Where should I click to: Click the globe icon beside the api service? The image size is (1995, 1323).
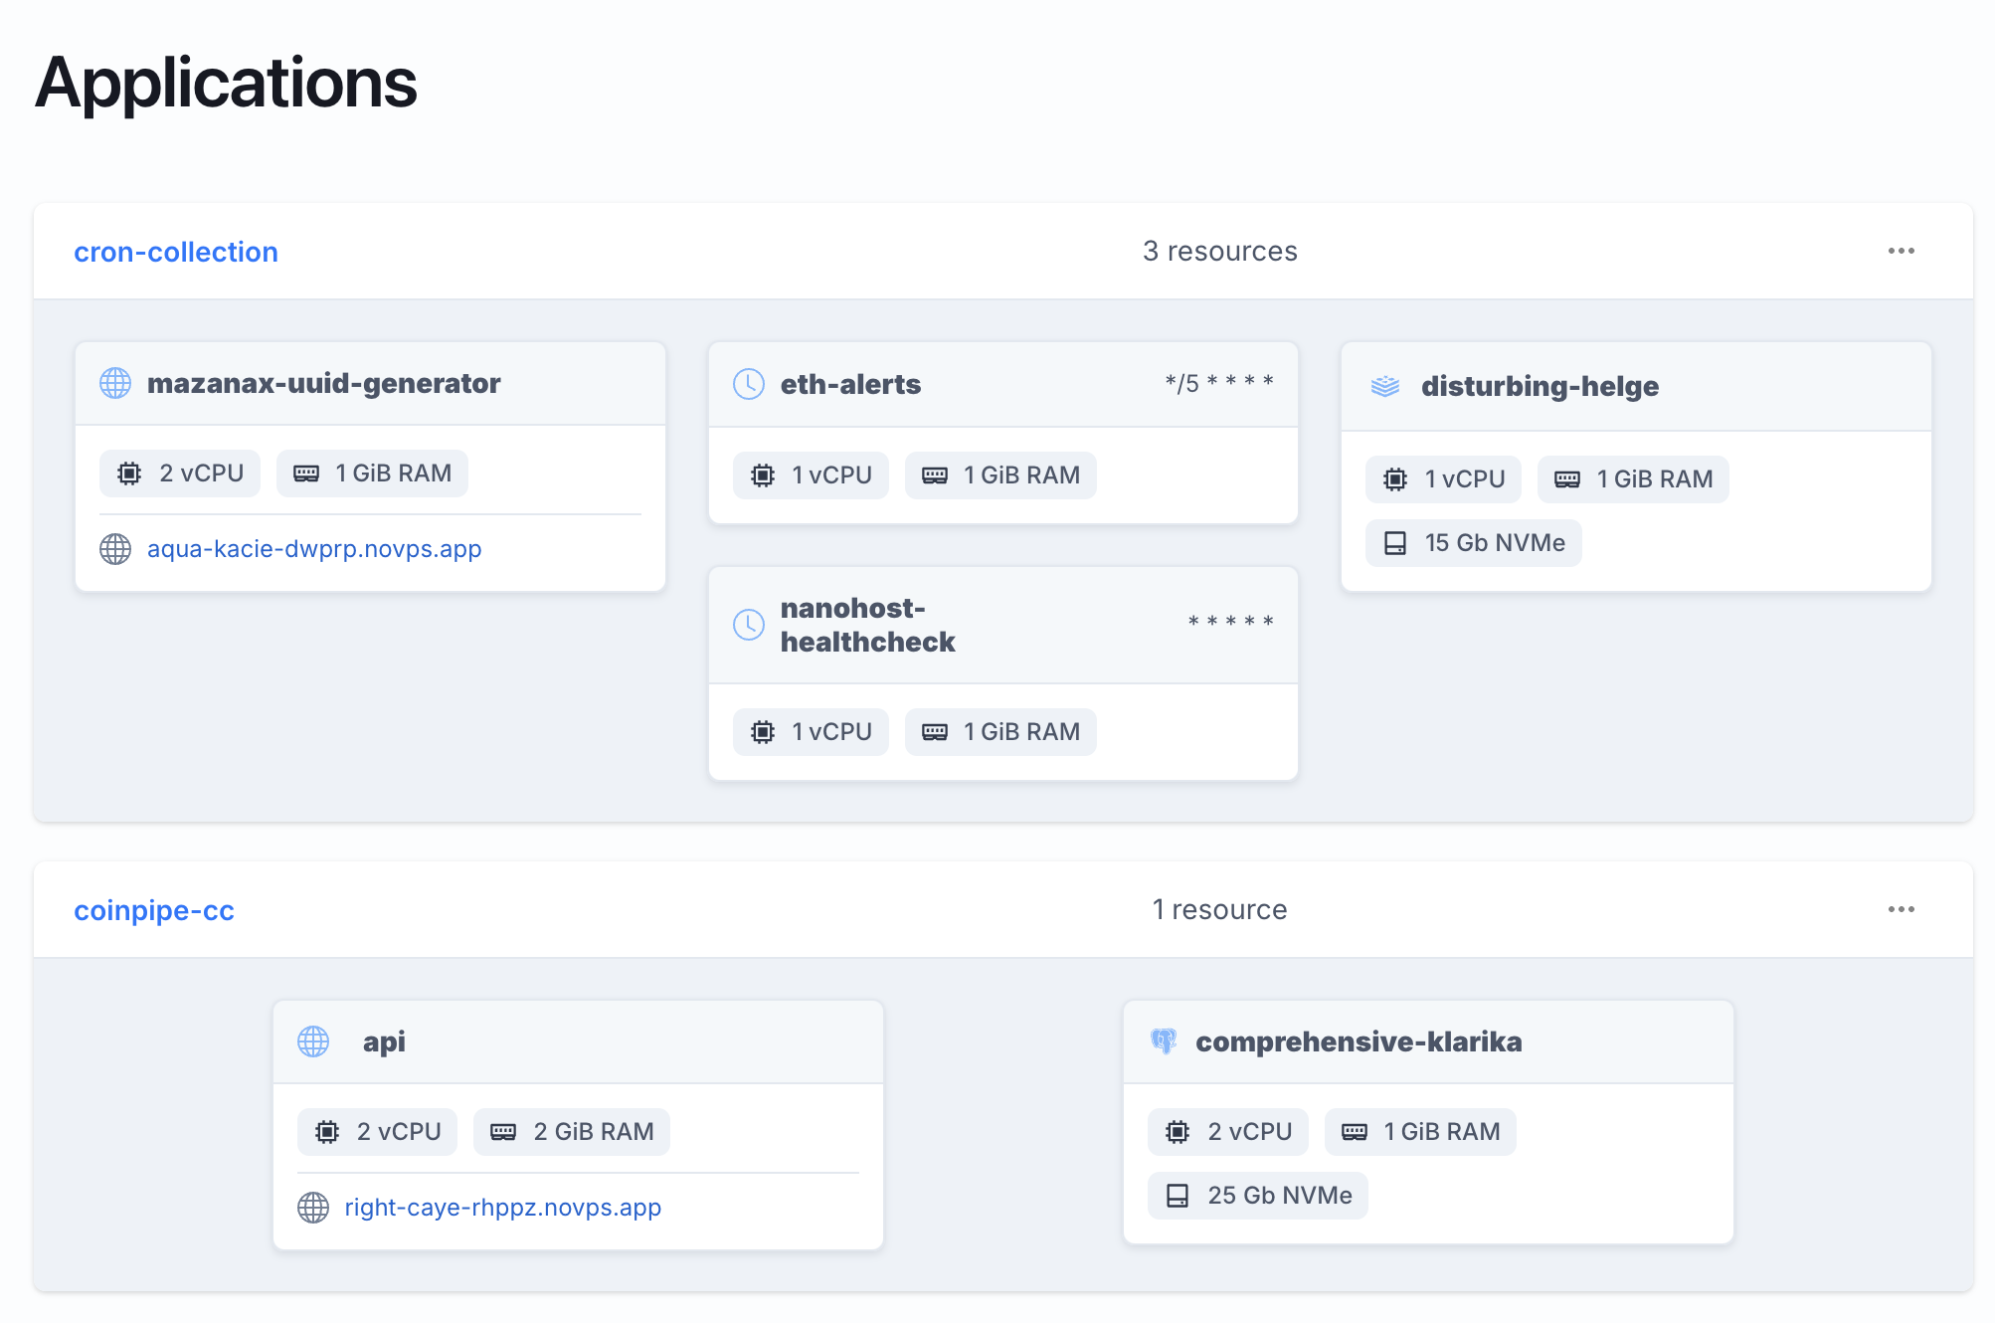tap(313, 1041)
